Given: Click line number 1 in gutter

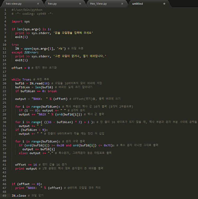Looking at the screenshot, I should pos(5,10).
